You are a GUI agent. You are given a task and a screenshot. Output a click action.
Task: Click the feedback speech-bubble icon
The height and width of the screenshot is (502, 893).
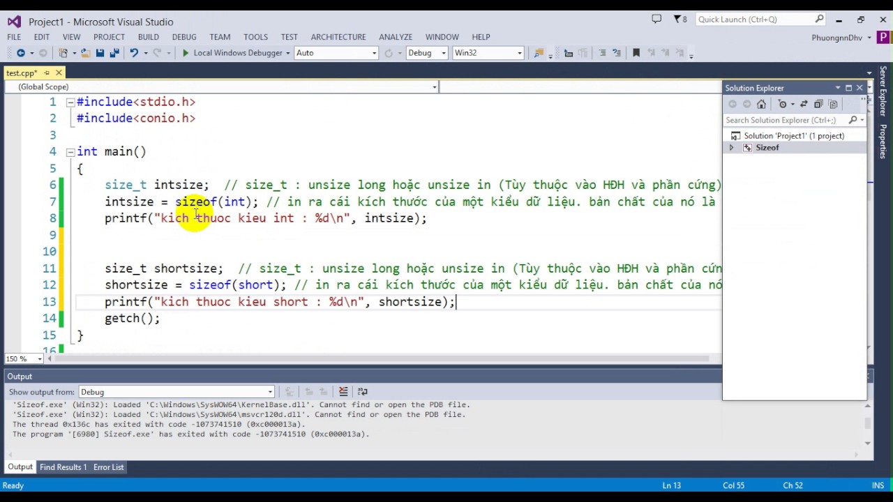656,19
